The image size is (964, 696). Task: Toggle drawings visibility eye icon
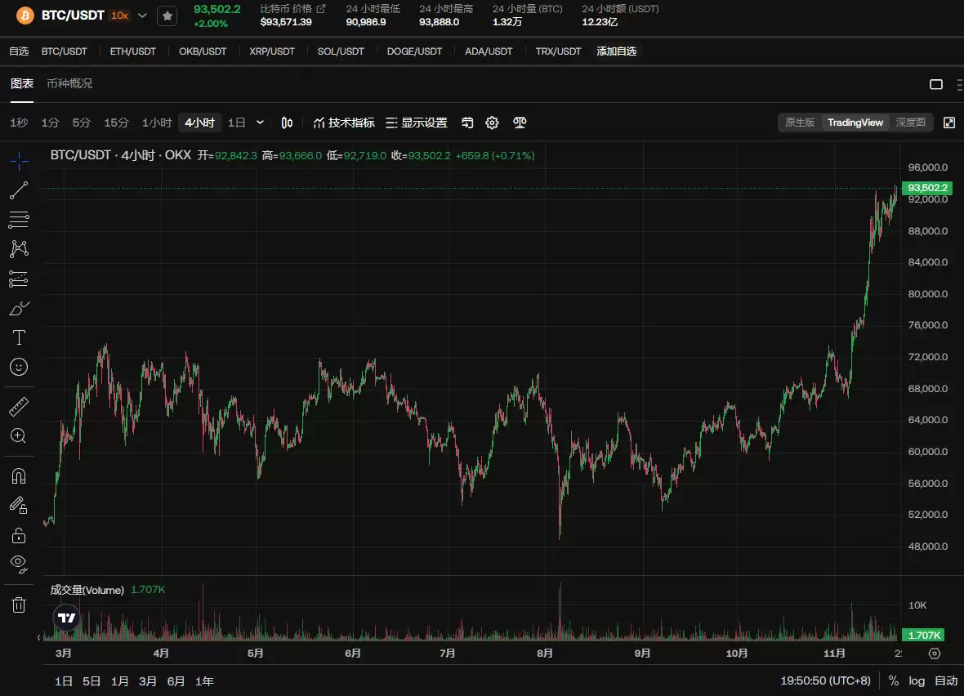pos(19,563)
